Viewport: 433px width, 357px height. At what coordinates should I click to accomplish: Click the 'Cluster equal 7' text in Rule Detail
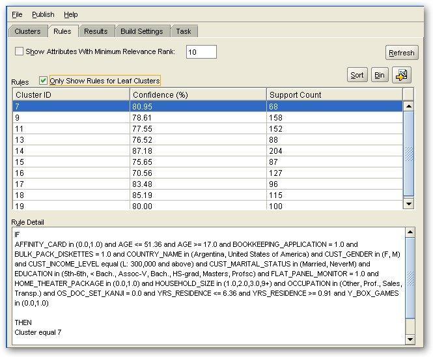pos(38,332)
